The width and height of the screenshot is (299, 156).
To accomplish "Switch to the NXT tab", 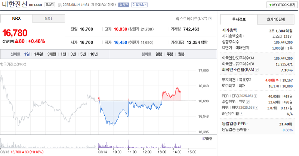I will coord(49,19).
